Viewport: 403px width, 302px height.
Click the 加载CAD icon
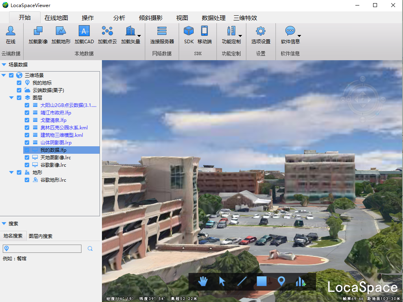pos(84,31)
